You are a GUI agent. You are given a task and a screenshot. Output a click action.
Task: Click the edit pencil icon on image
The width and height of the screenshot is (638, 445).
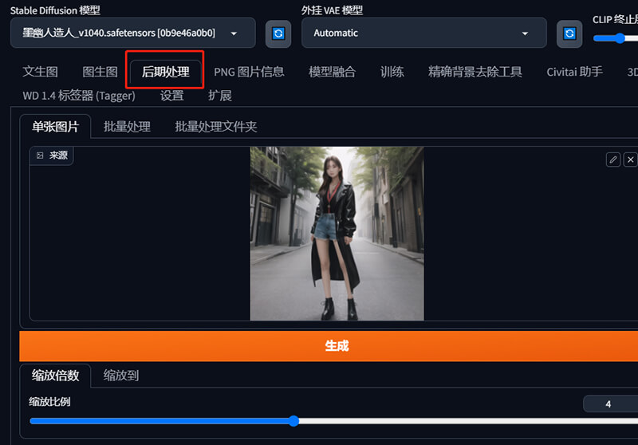[x=613, y=159]
